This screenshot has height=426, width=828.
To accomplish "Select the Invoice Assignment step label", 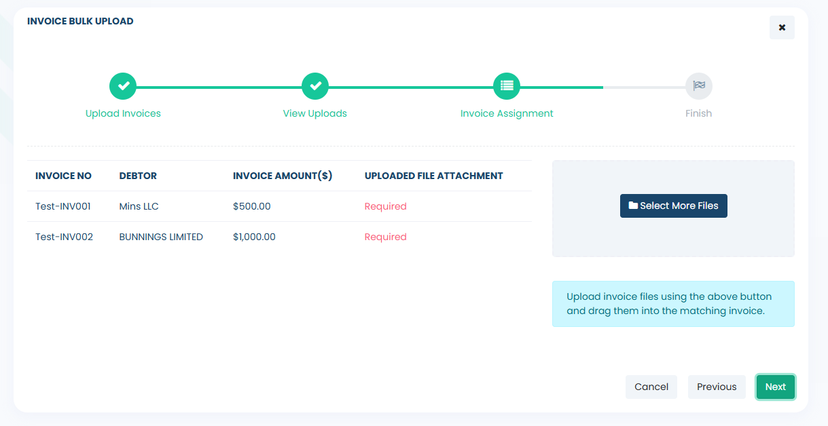I will 507,113.
